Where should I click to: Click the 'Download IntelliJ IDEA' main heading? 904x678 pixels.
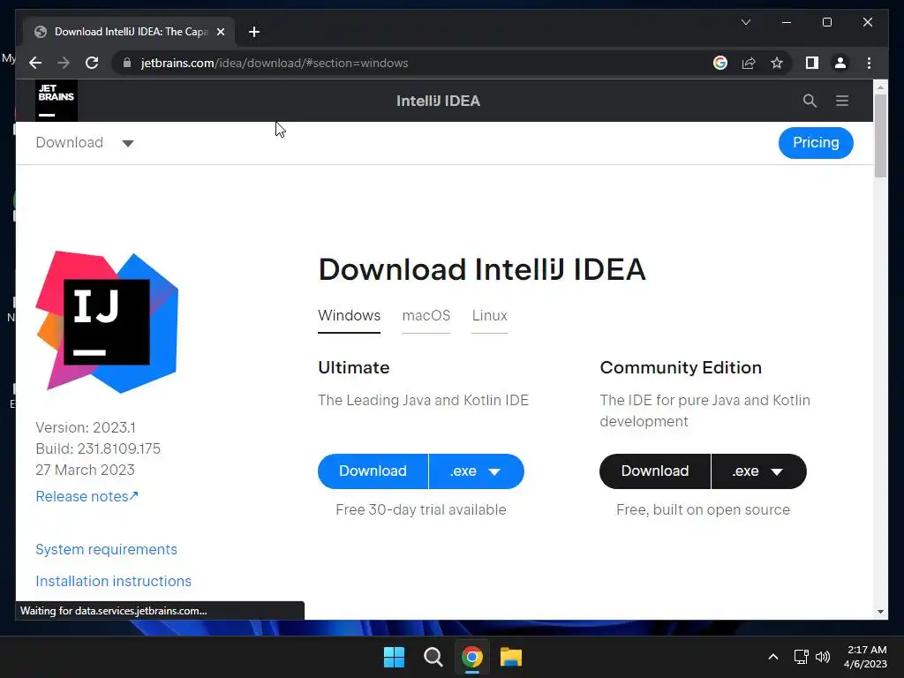(482, 269)
